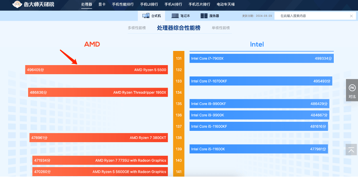The height and width of the screenshot is (177, 358).
Task: Select the Intel Core i9-9900K entry
Action: click(x=259, y=115)
